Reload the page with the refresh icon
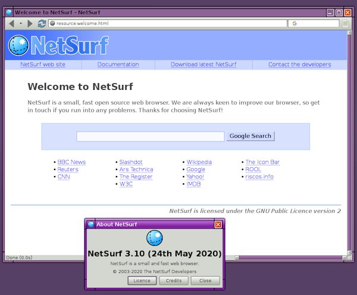This screenshot has height=295, width=357. coord(42,23)
